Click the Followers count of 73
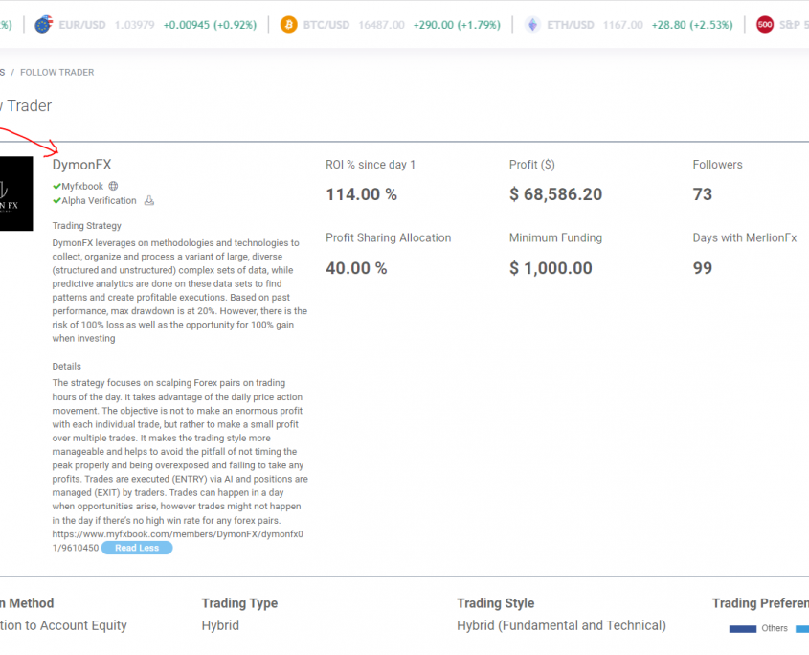This screenshot has height=655, width=809. 703,194
